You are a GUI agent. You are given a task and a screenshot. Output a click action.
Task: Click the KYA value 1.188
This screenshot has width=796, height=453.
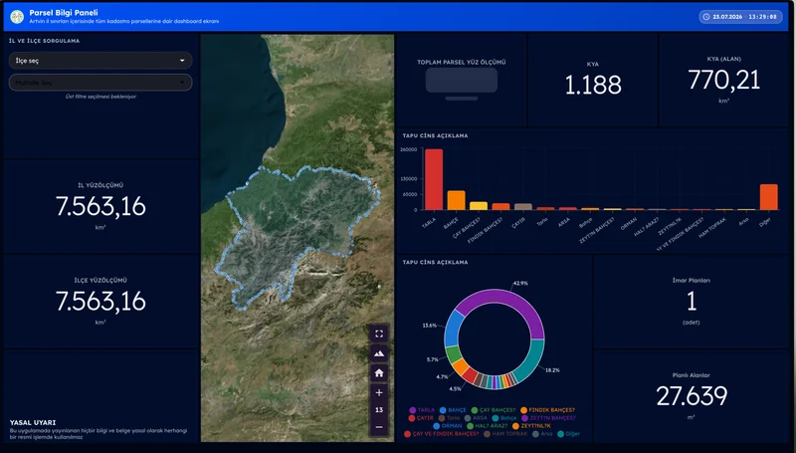pos(593,85)
